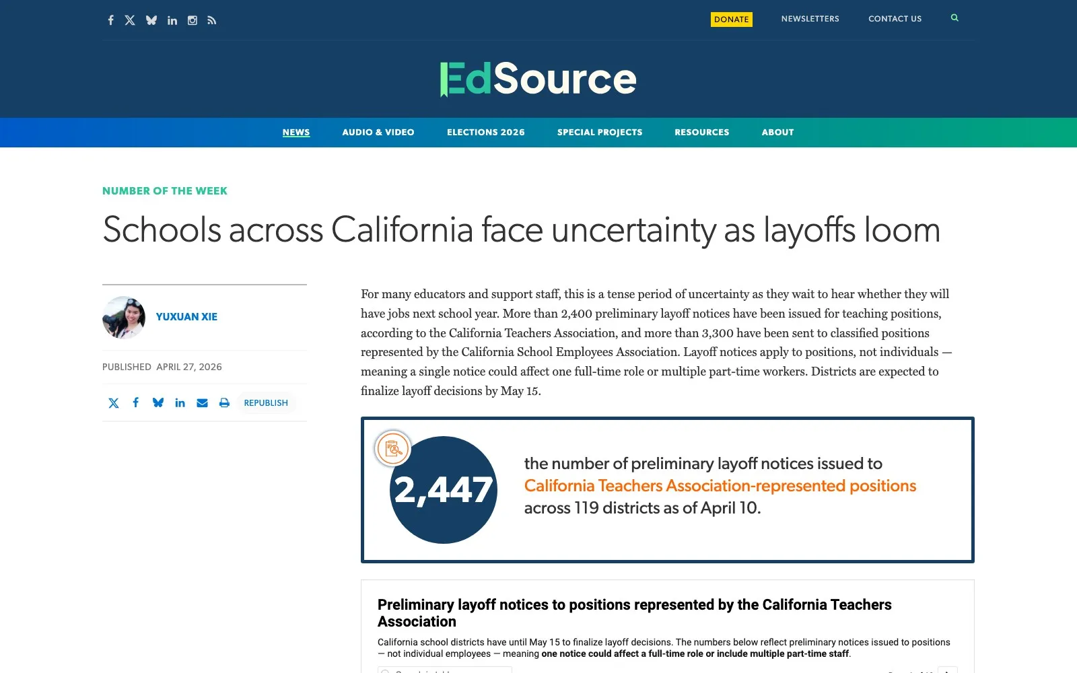The width and height of the screenshot is (1077, 673).
Task: Open EdSource Facebook page in header
Action: 110,20
